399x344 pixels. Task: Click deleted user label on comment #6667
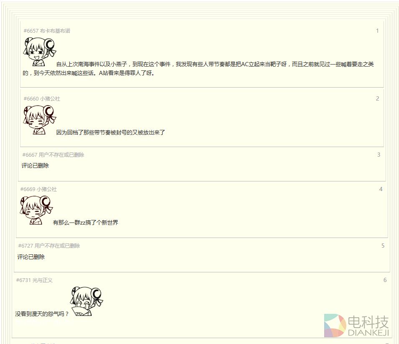click(61, 155)
